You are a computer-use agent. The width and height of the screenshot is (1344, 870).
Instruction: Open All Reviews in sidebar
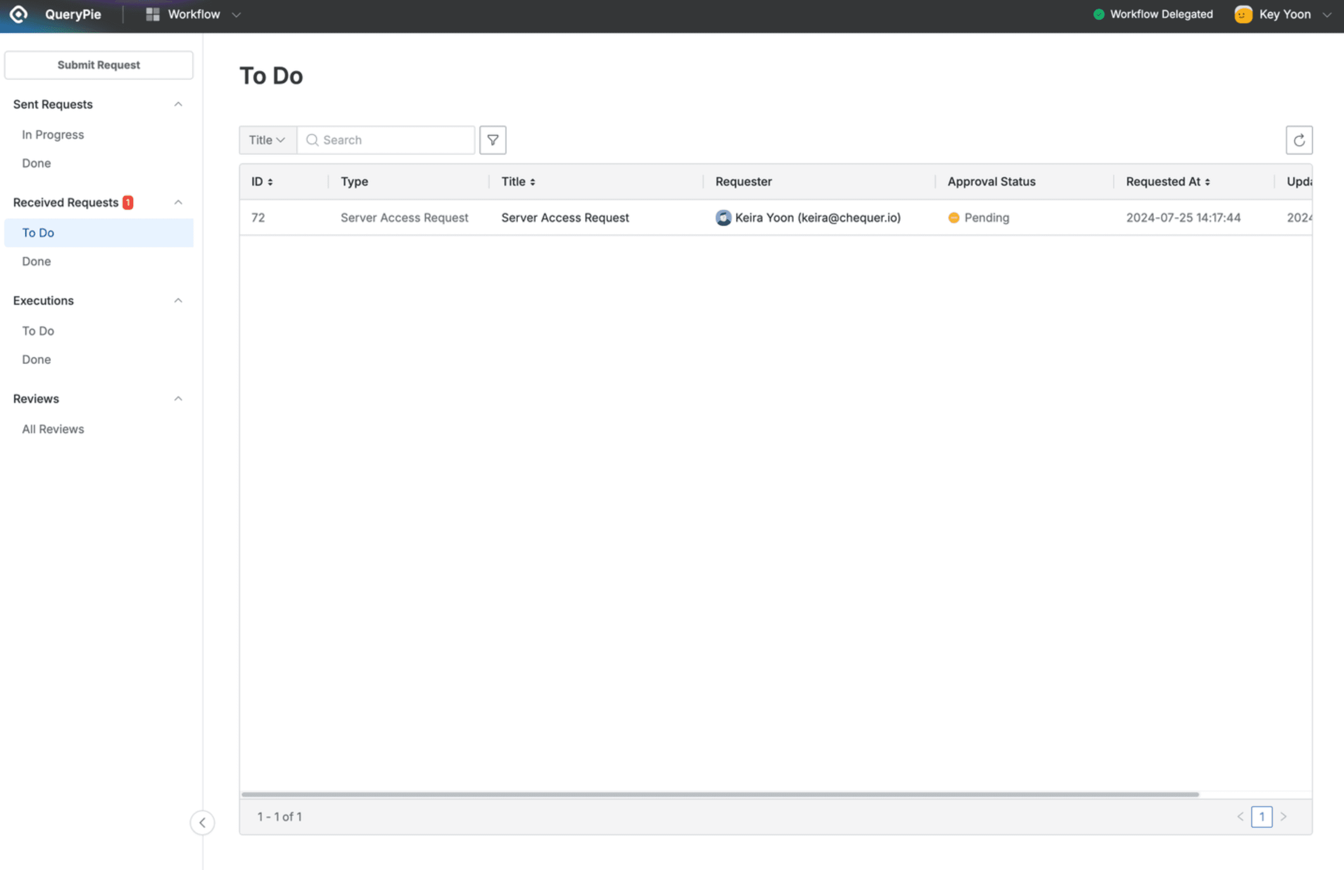click(x=53, y=429)
